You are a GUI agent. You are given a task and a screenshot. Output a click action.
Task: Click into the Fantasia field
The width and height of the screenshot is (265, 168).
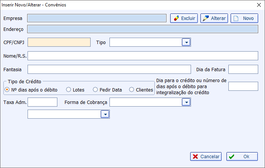(109, 69)
